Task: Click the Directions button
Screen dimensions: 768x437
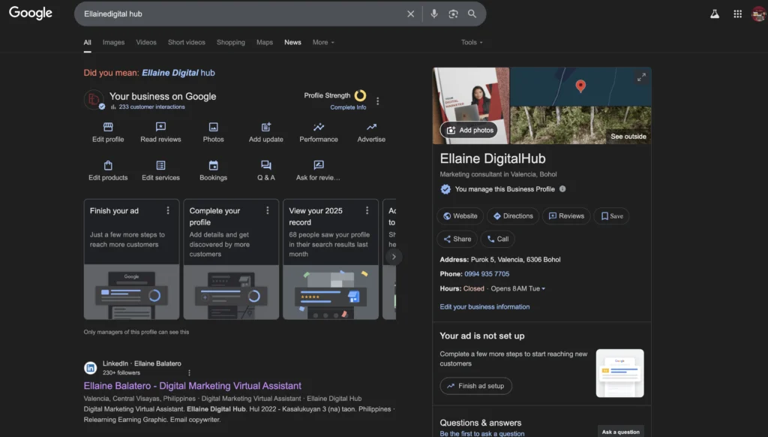Action: [x=513, y=215]
